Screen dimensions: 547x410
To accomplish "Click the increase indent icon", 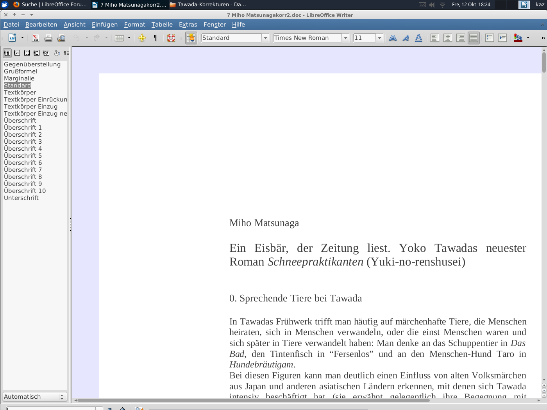I will [x=502, y=38].
